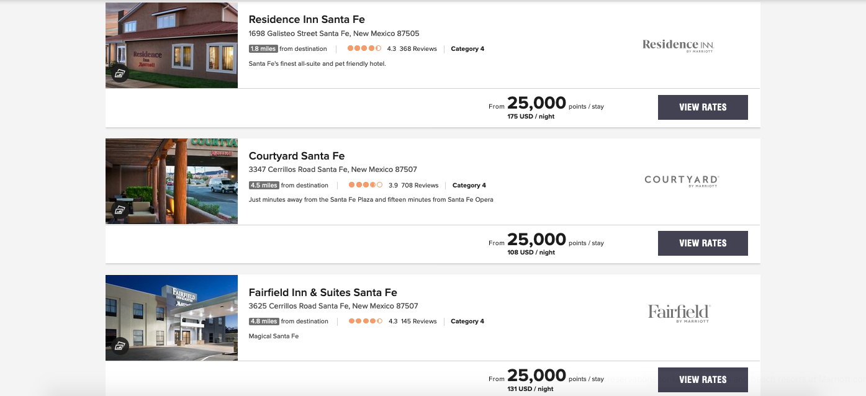View rates for Fairfield Inn & Suites
The width and height of the screenshot is (866, 396).
703,379
